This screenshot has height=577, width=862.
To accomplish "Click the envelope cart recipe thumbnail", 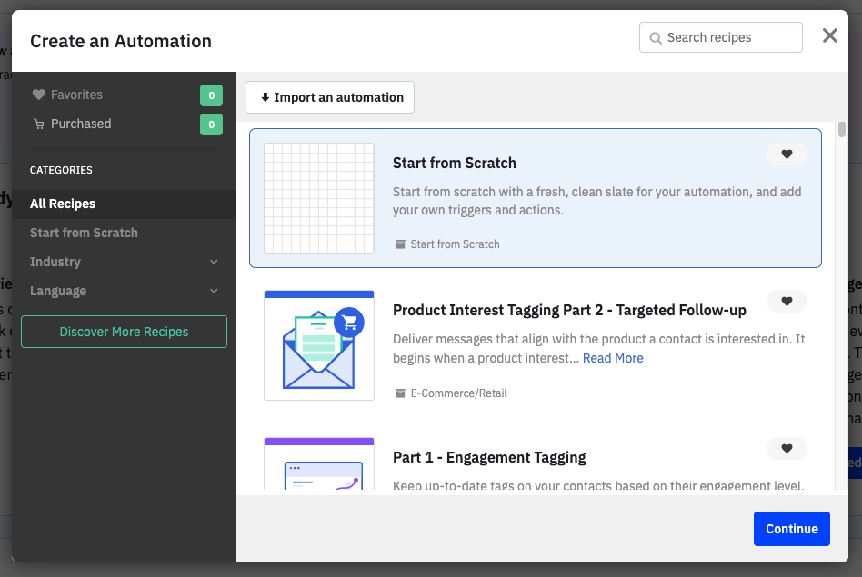I will point(319,345).
